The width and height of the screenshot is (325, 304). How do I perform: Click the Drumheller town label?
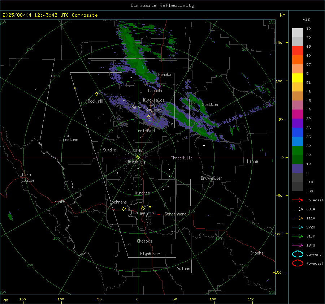click(212, 178)
